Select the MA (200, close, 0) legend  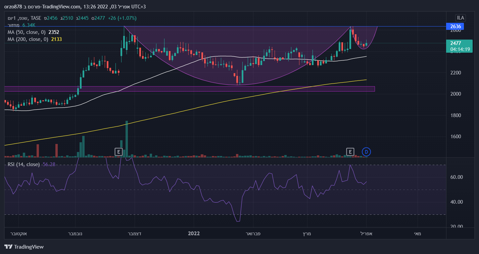(28, 39)
